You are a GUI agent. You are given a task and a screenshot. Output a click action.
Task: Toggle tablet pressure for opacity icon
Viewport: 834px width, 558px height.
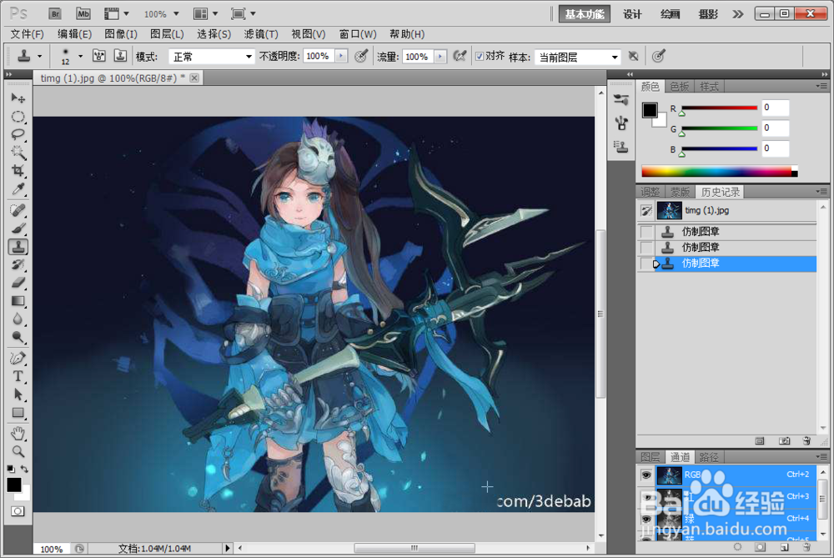click(x=360, y=56)
